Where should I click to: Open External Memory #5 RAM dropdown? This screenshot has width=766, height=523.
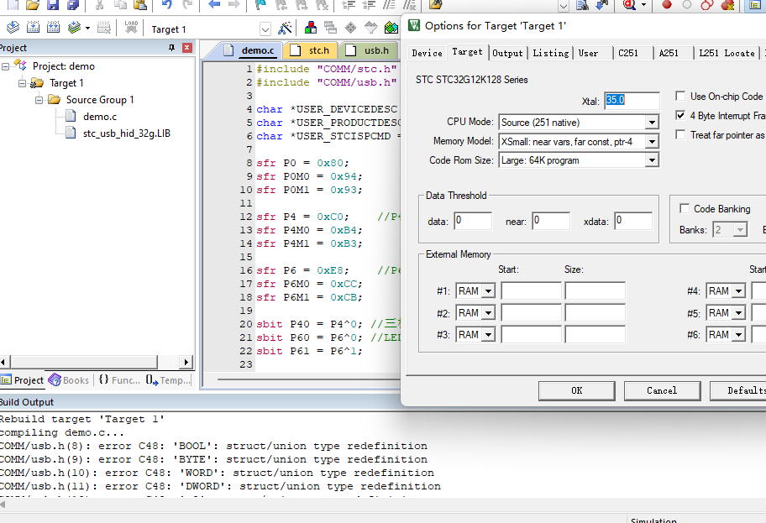coord(738,313)
